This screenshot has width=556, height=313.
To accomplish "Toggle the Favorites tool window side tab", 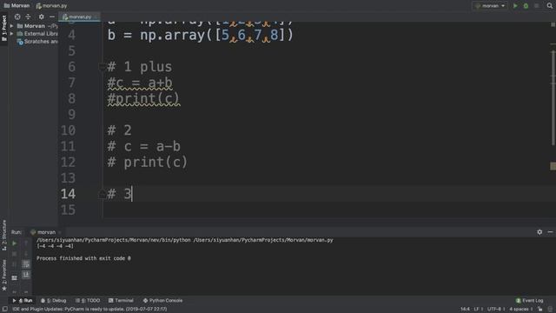I will coord(3,276).
